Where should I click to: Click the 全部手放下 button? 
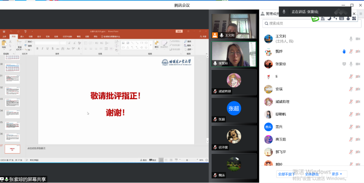click(x=286, y=174)
